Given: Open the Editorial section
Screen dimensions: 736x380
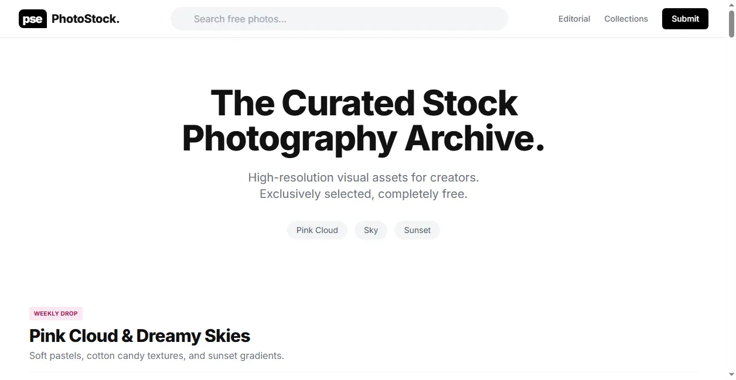Looking at the screenshot, I should click(x=574, y=19).
